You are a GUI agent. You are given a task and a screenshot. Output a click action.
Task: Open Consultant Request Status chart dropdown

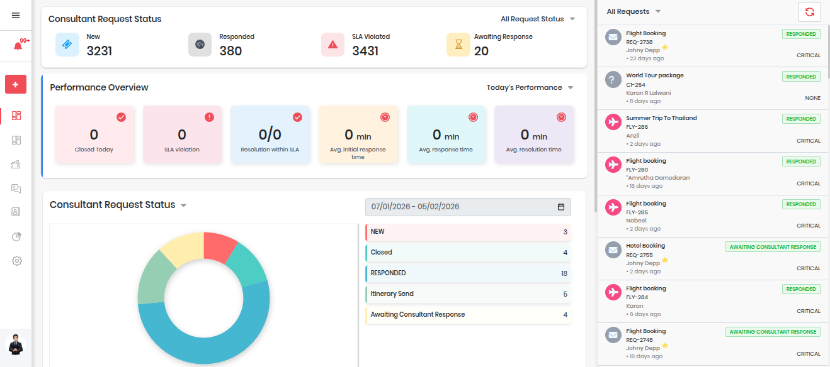[x=183, y=205]
